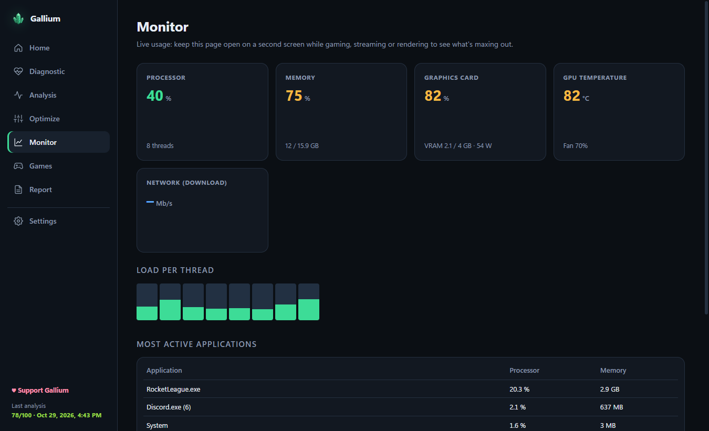Select the RocketLeague.exe row
Screen dimensions: 709x431
tap(411, 389)
